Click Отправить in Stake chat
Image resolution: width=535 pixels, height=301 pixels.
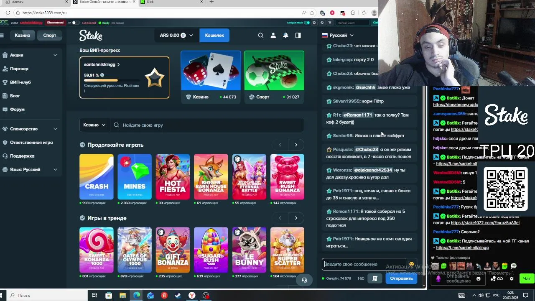(401, 278)
